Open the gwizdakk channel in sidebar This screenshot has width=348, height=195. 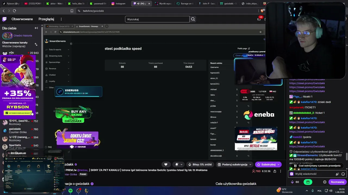point(21,131)
